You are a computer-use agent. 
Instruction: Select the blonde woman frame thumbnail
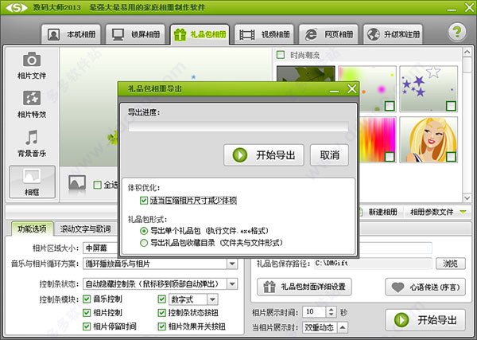coord(429,139)
